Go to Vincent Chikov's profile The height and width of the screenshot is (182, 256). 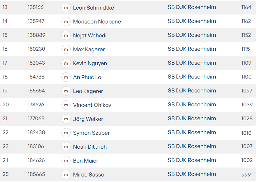(x=92, y=105)
